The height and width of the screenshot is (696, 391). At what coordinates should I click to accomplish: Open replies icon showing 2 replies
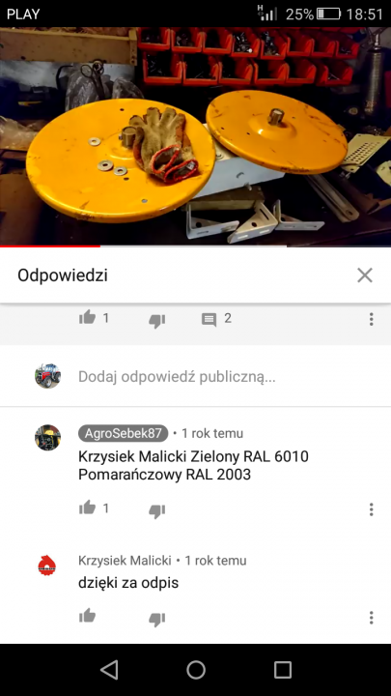pyautogui.click(x=209, y=319)
